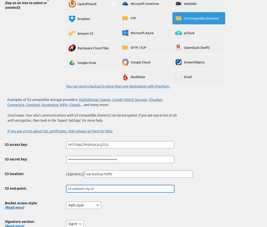Focus the S3 access key field

(x=120, y=145)
